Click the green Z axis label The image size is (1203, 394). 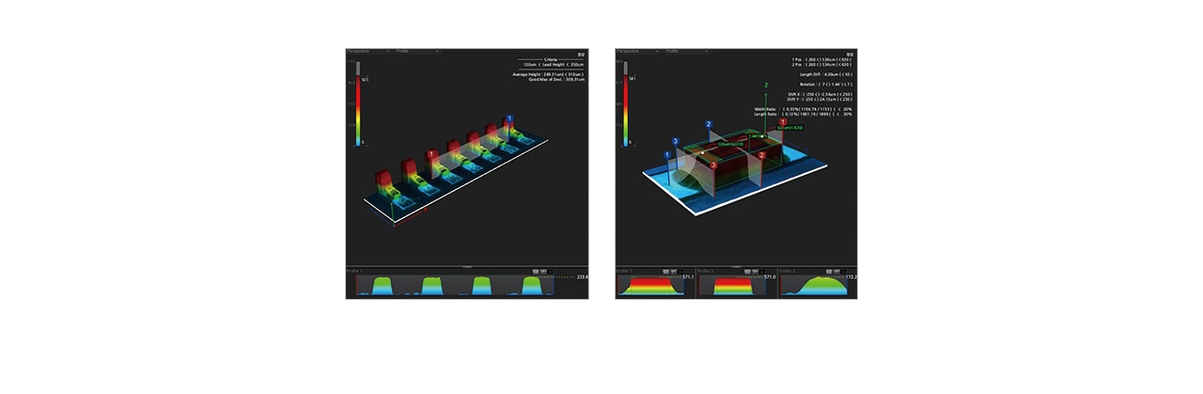tap(766, 86)
